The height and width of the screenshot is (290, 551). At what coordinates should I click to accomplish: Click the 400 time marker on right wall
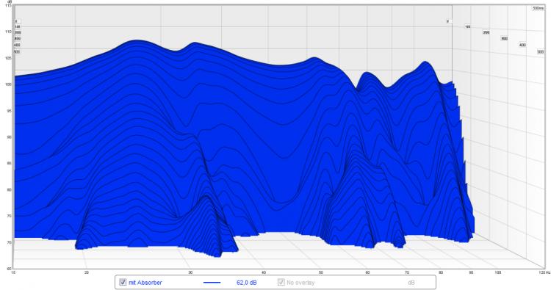point(522,45)
